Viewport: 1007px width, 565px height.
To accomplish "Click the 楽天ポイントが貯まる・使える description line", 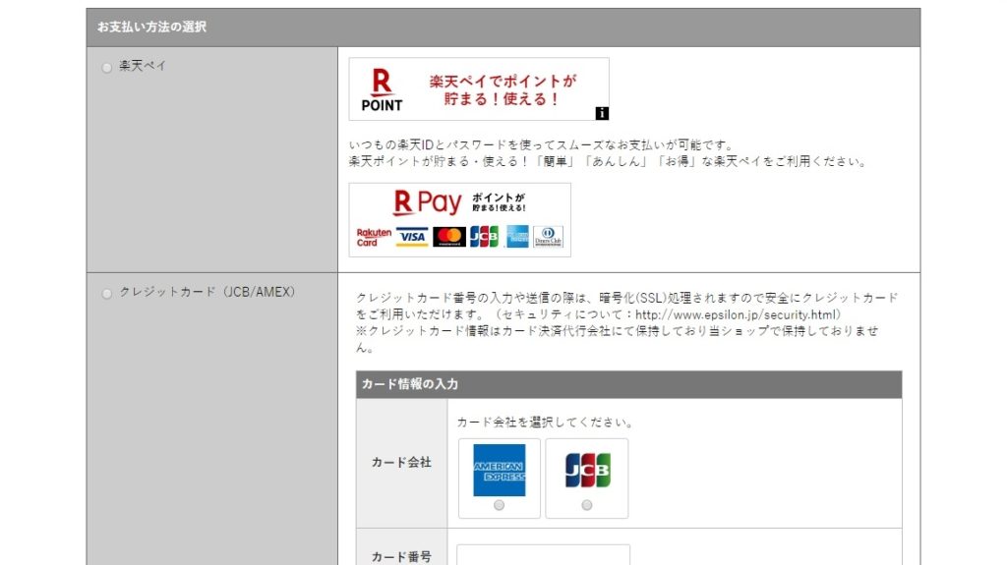I will 608,161.
